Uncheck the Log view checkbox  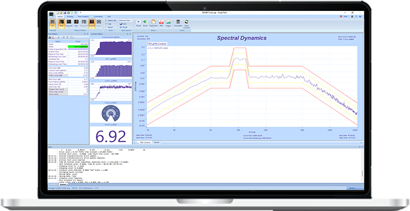pyautogui.click(x=106, y=24)
